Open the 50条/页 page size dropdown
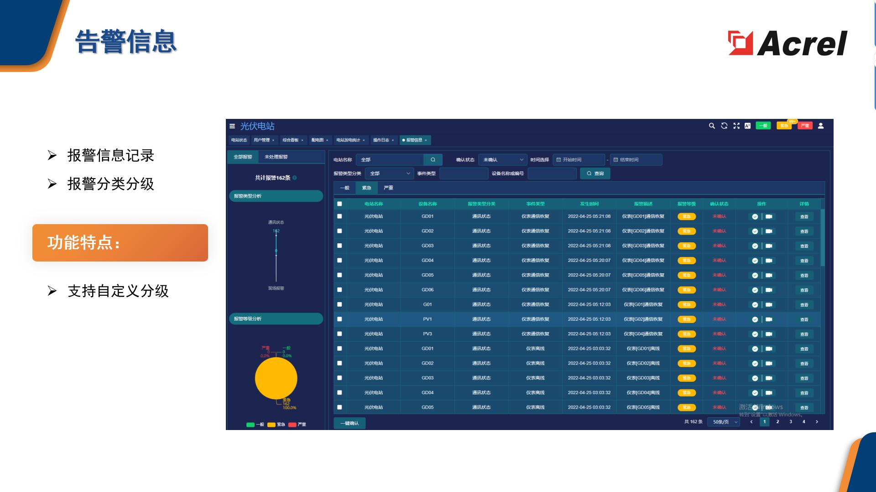This screenshot has height=492, width=876. (723, 422)
